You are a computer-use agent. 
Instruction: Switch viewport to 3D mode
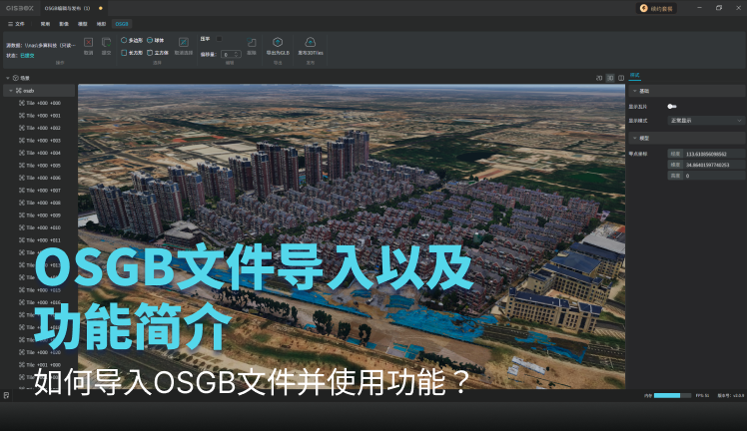[610, 77]
